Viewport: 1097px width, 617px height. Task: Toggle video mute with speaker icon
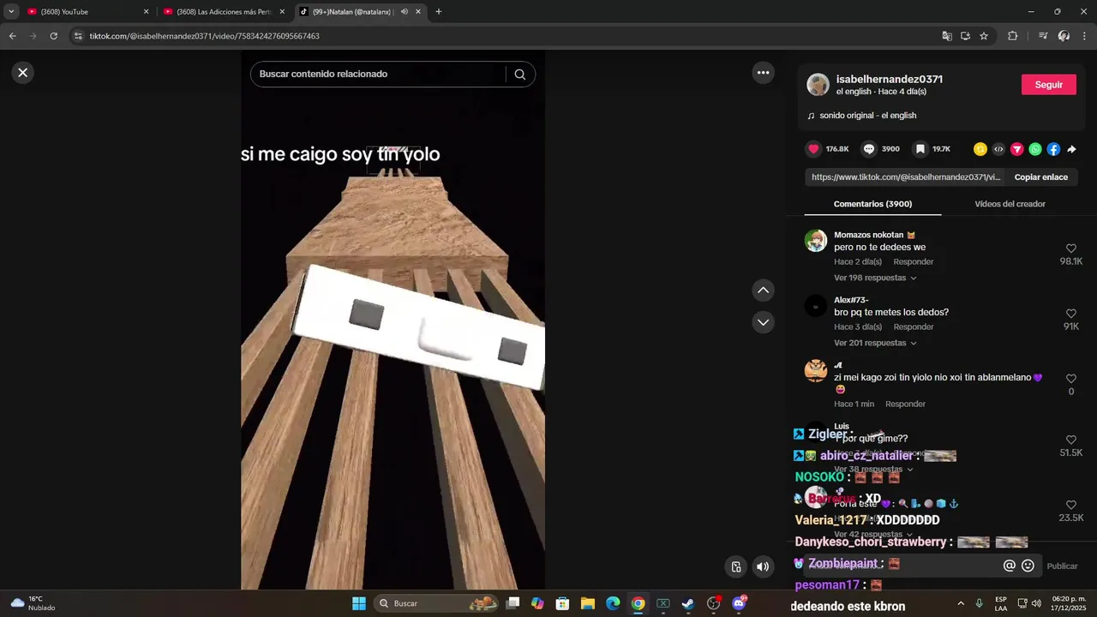762,566
